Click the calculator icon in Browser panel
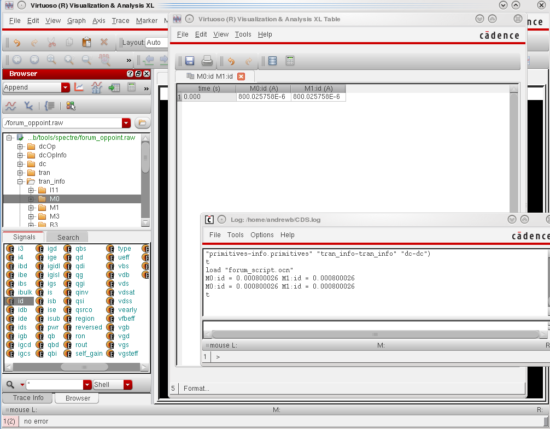The image size is (550, 429). 132,87
